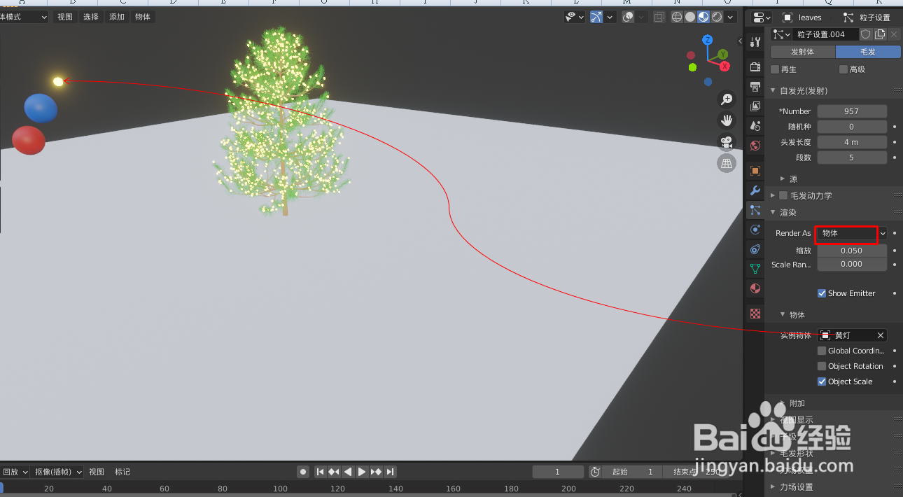Remove 黄灯 as instance object with the X button

click(x=880, y=335)
